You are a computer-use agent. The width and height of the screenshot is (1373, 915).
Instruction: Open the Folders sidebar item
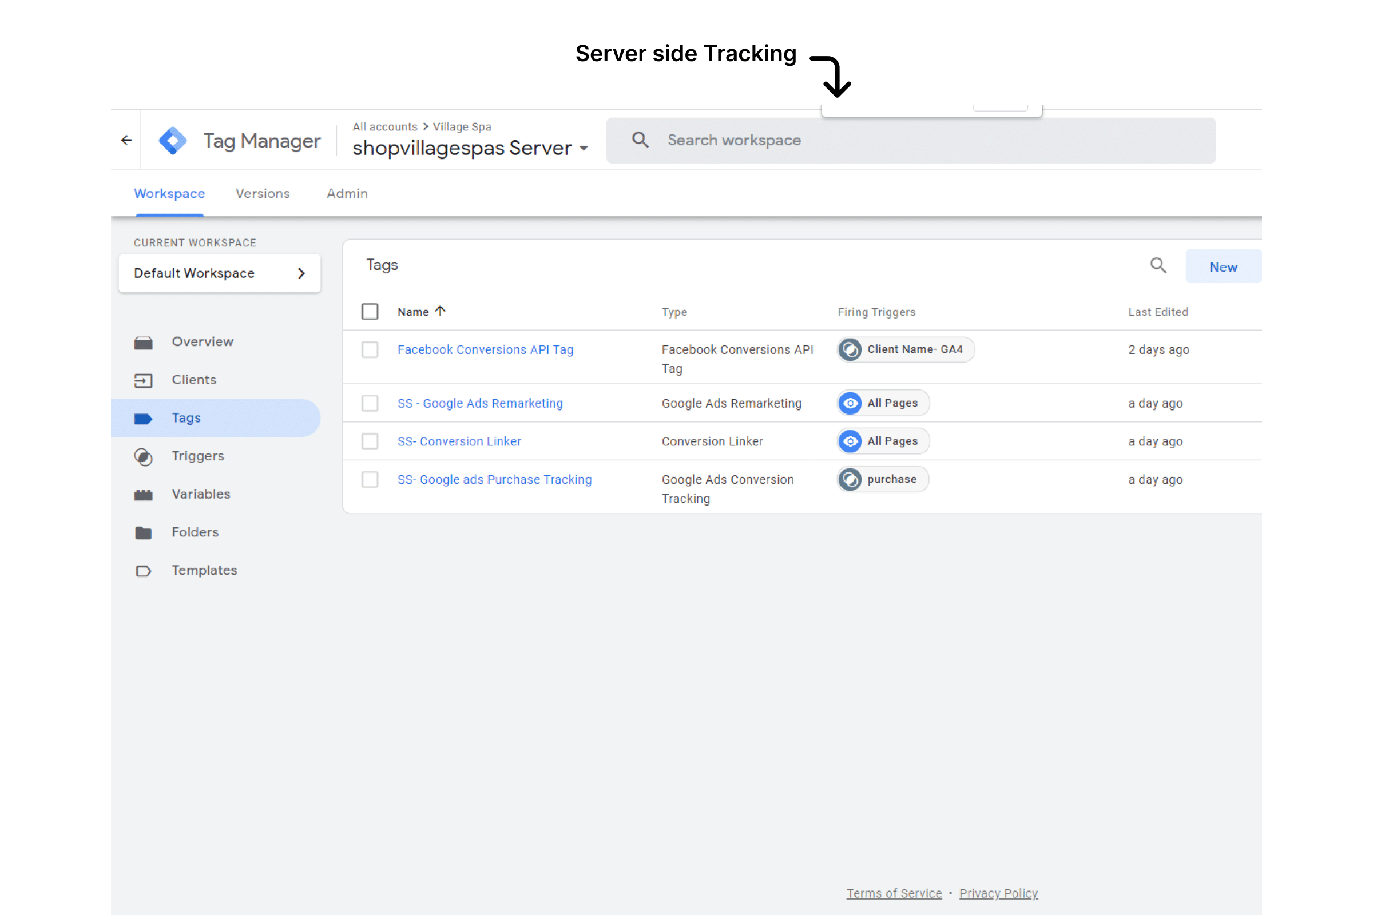195,532
